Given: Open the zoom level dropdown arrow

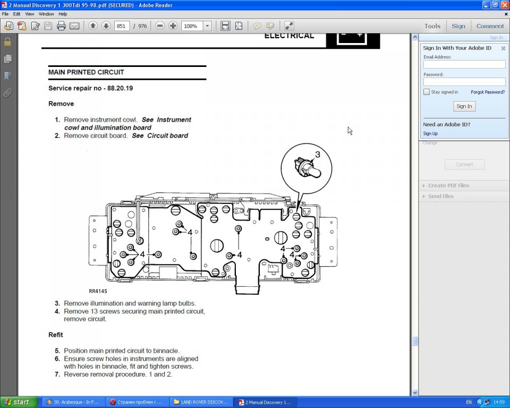Looking at the screenshot, I should (x=208, y=26).
